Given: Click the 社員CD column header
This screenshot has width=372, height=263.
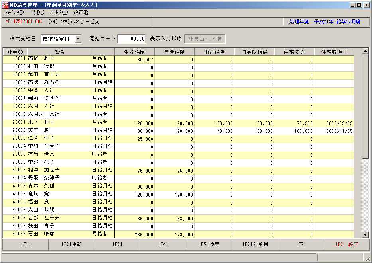Looking at the screenshot, I should click(15, 52).
